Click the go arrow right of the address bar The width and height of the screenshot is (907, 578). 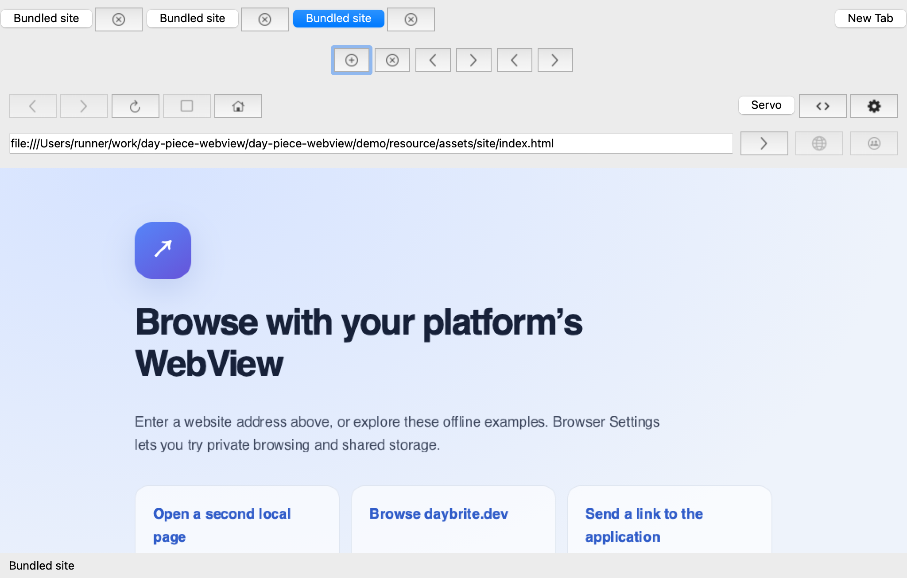[x=764, y=143]
